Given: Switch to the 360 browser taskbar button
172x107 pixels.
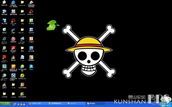Looking at the screenshot, I should [x=57, y=103].
